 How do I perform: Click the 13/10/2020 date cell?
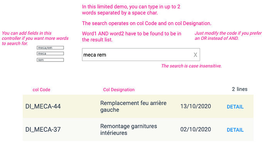[195, 107]
